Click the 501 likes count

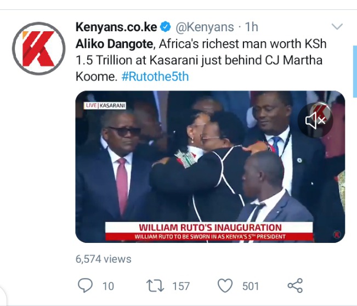tap(251, 286)
